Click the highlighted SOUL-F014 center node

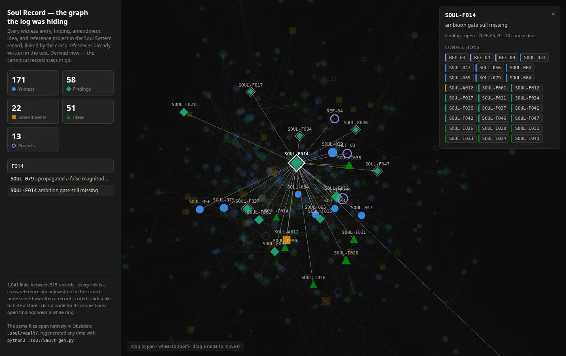coord(296,163)
